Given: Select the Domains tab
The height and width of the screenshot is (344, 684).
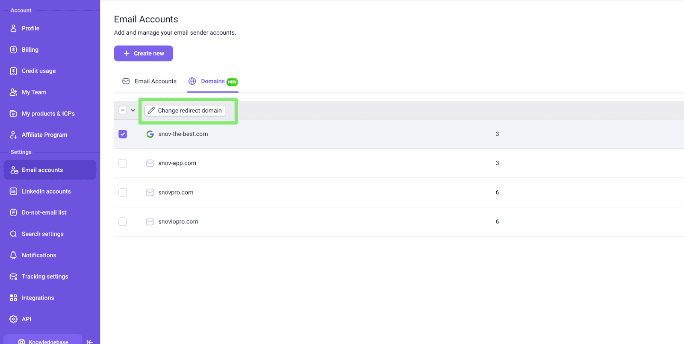Looking at the screenshot, I should point(212,81).
